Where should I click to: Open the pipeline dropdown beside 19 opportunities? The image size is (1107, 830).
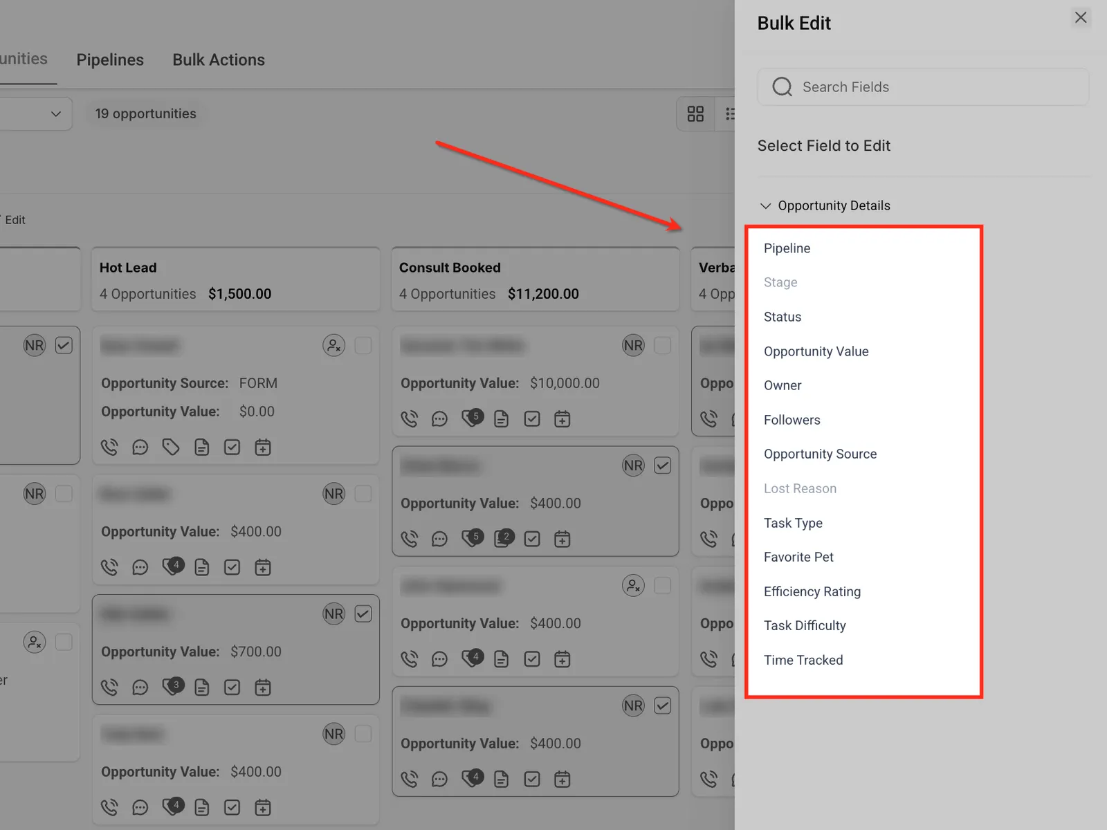point(35,114)
